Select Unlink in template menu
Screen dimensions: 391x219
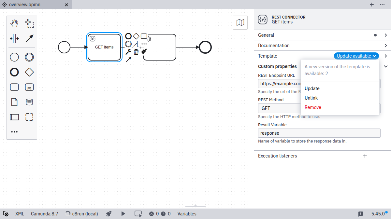311,98
